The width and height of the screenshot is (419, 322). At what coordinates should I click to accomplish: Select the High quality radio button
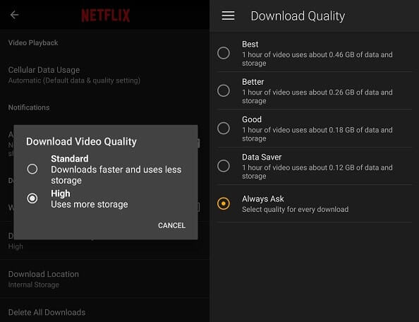32,198
